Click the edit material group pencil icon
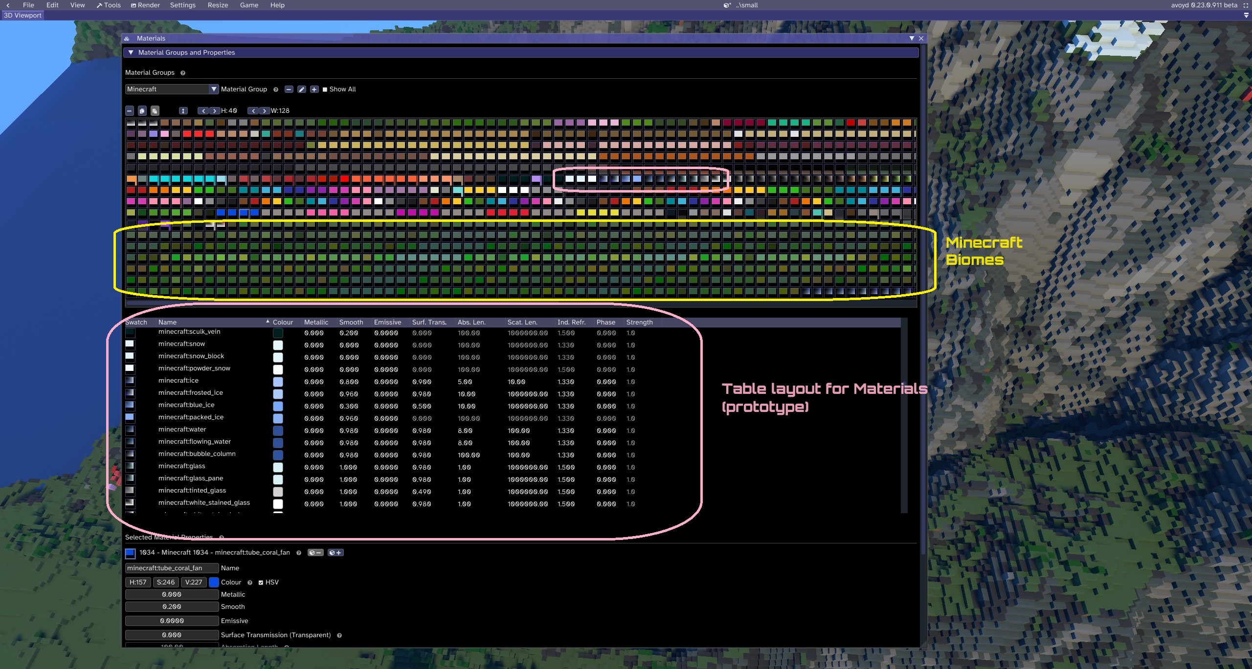Screen dimensions: 1252x669 [302, 89]
